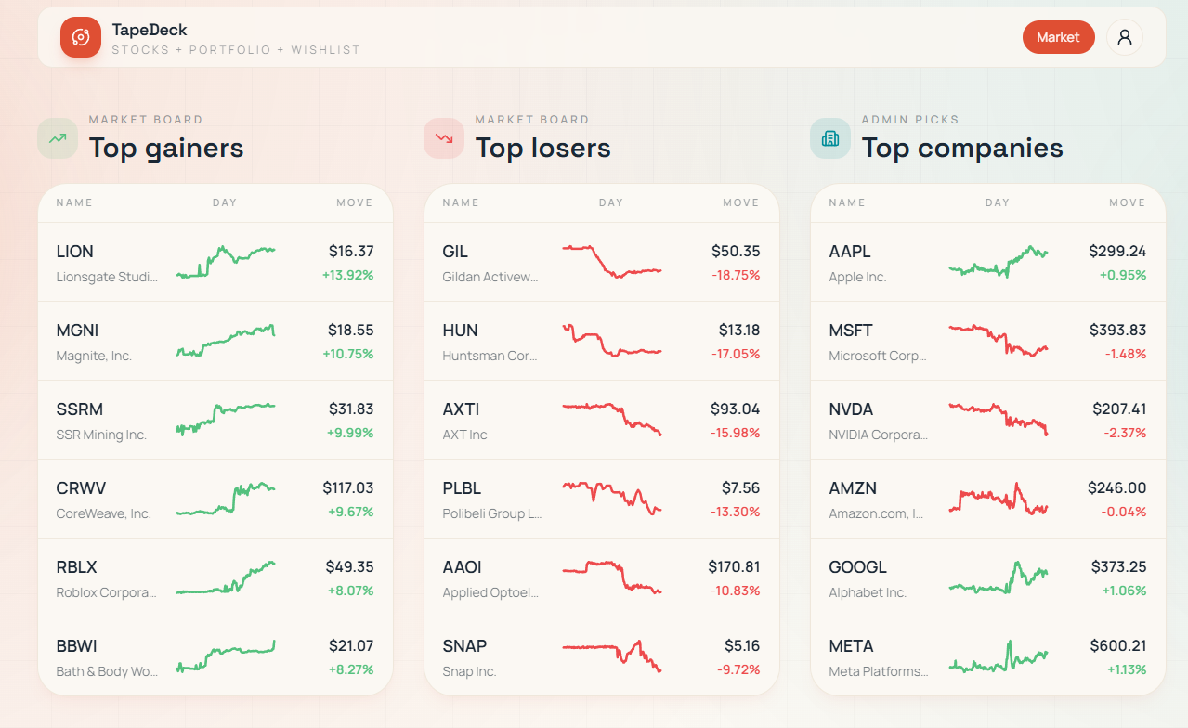
Task: Open the MGNI Magnite ticker
Action: coord(77,331)
